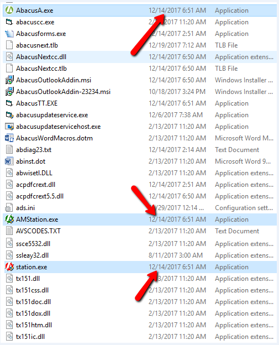
Task: Select the station.exe file name
Action: [x=31, y=267]
